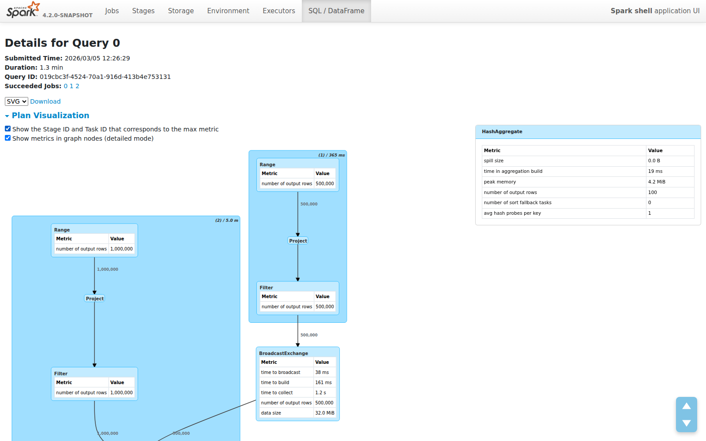Click the "time to collect" metric row
This screenshot has width=706, height=441.
pos(297,392)
